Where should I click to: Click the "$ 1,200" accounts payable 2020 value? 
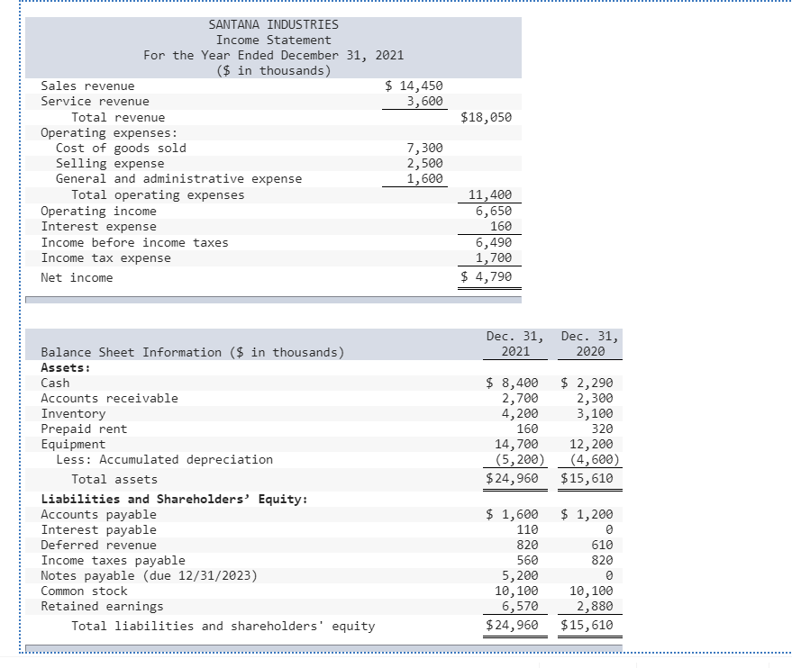coord(587,515)
